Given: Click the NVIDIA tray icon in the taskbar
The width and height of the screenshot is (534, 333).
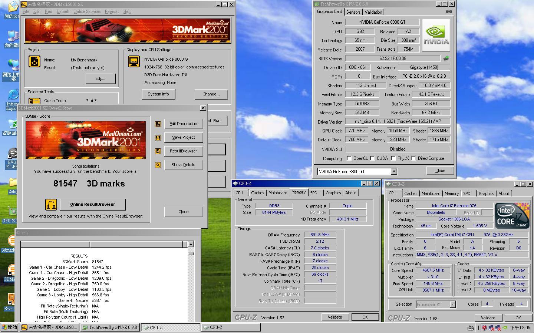Looking at the screenshot, I should pyautogui.click(x=505, y=327).
